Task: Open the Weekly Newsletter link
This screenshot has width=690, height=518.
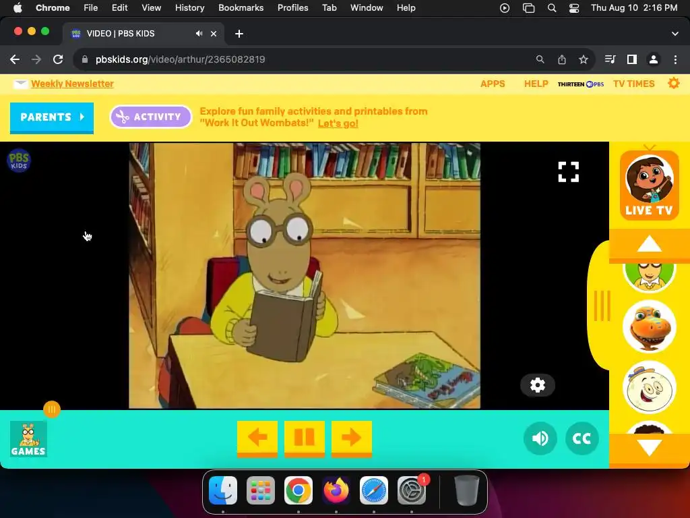Action: 72,84
